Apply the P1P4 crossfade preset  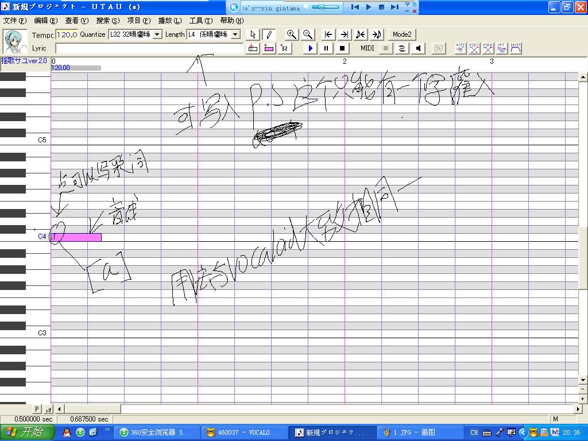[x=488, y=48]
